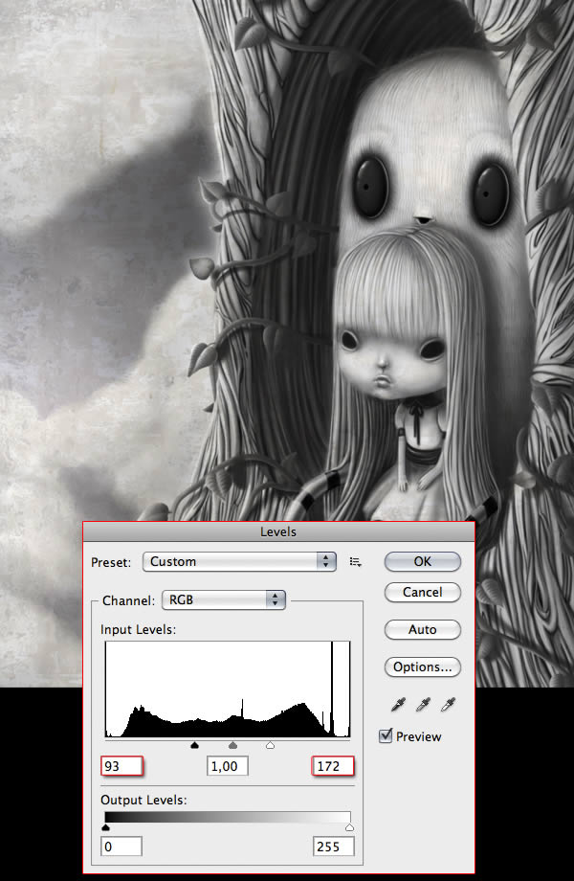Click the Cancel button
Image resolution: width=574 pixels, height=881 pixels.
pyautogui.click(x=423, y=592)
